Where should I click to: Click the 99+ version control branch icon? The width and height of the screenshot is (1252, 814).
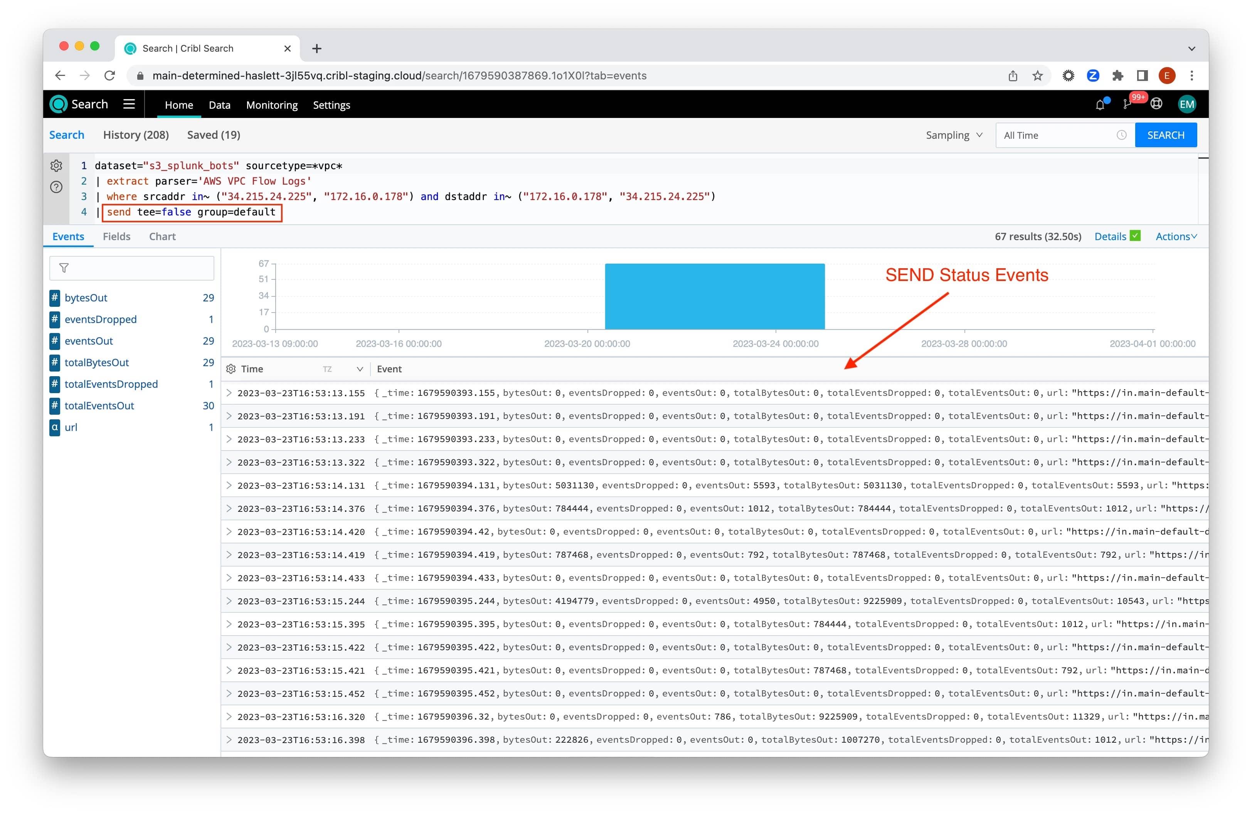[x=1127, y=105]
